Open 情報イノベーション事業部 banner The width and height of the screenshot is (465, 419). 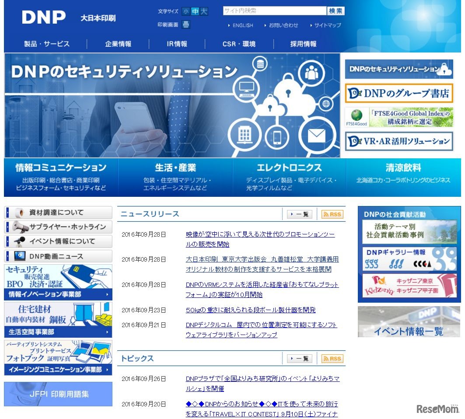pyautogui.click(x=58, y=282)
